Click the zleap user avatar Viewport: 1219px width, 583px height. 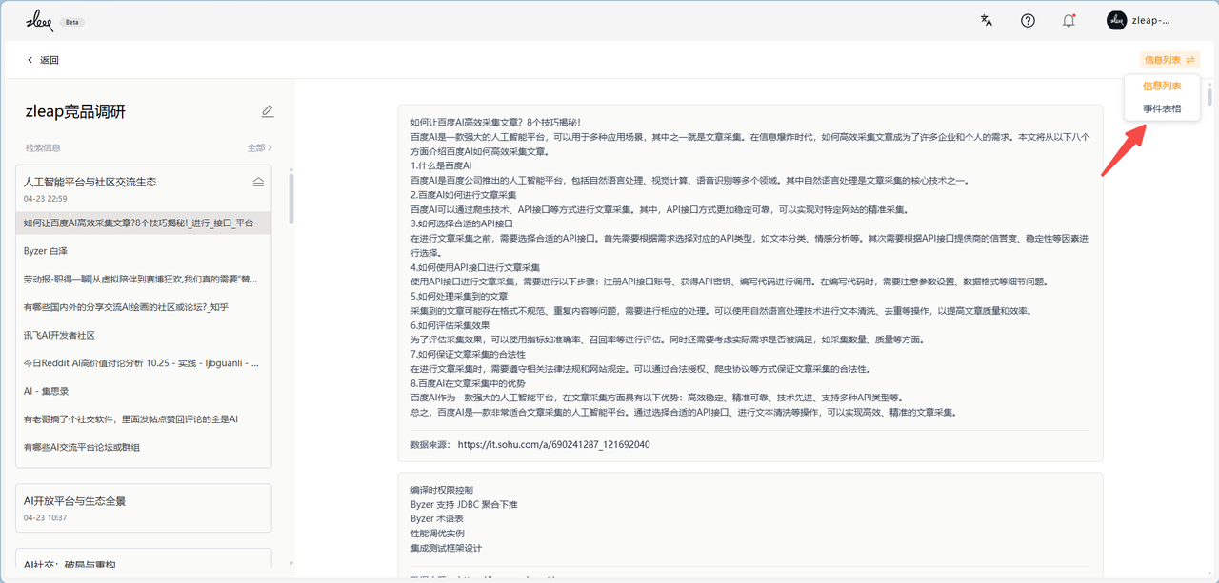1116,20
